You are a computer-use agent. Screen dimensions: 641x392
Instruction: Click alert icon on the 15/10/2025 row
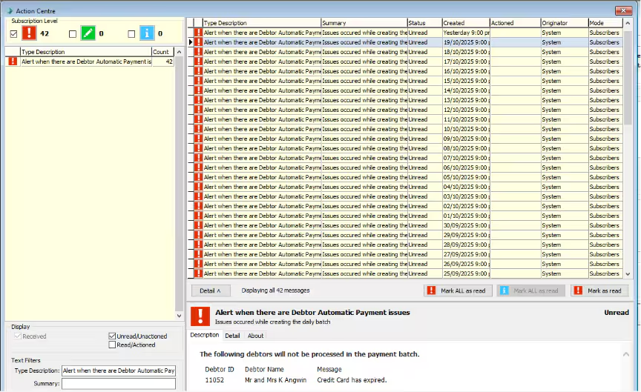click(x=198, y=81)
